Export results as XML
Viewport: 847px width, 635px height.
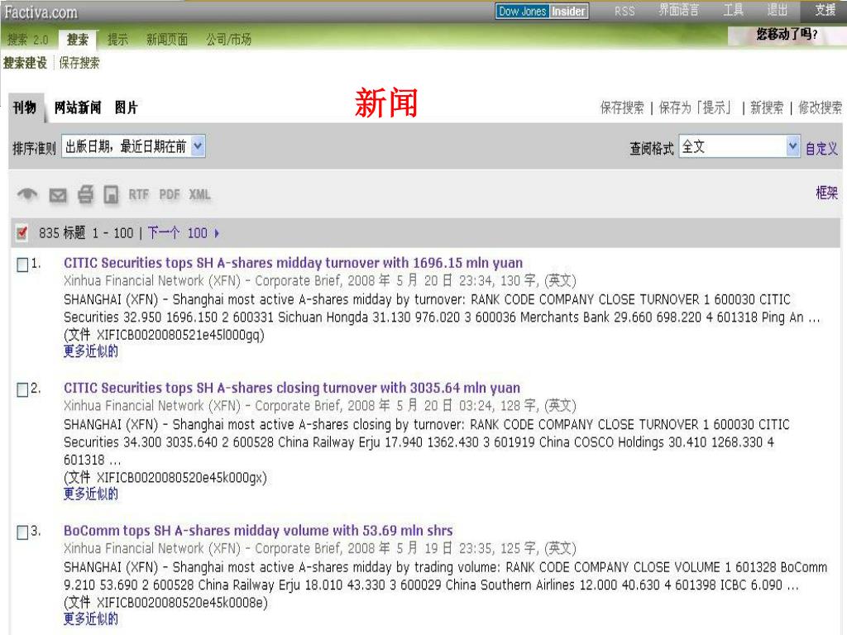(199, 194)
